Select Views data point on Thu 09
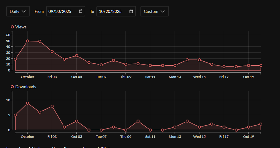The width and height of the screenshot is (280, 148). [x=126, y=64]
